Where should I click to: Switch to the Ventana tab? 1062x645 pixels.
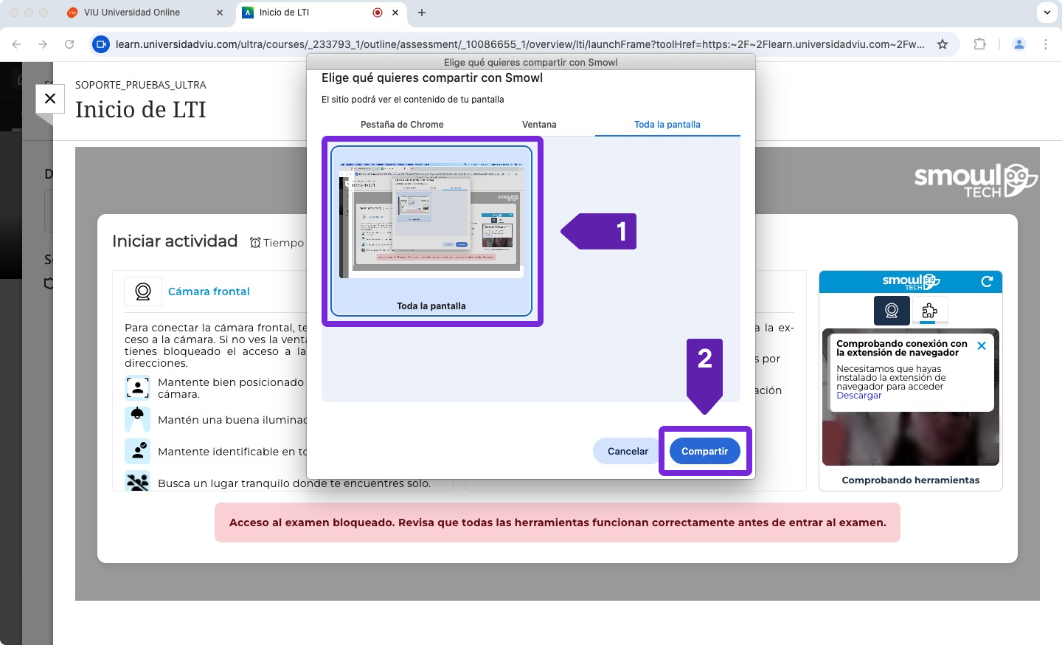pyautogui.click(x=539, y=125)
